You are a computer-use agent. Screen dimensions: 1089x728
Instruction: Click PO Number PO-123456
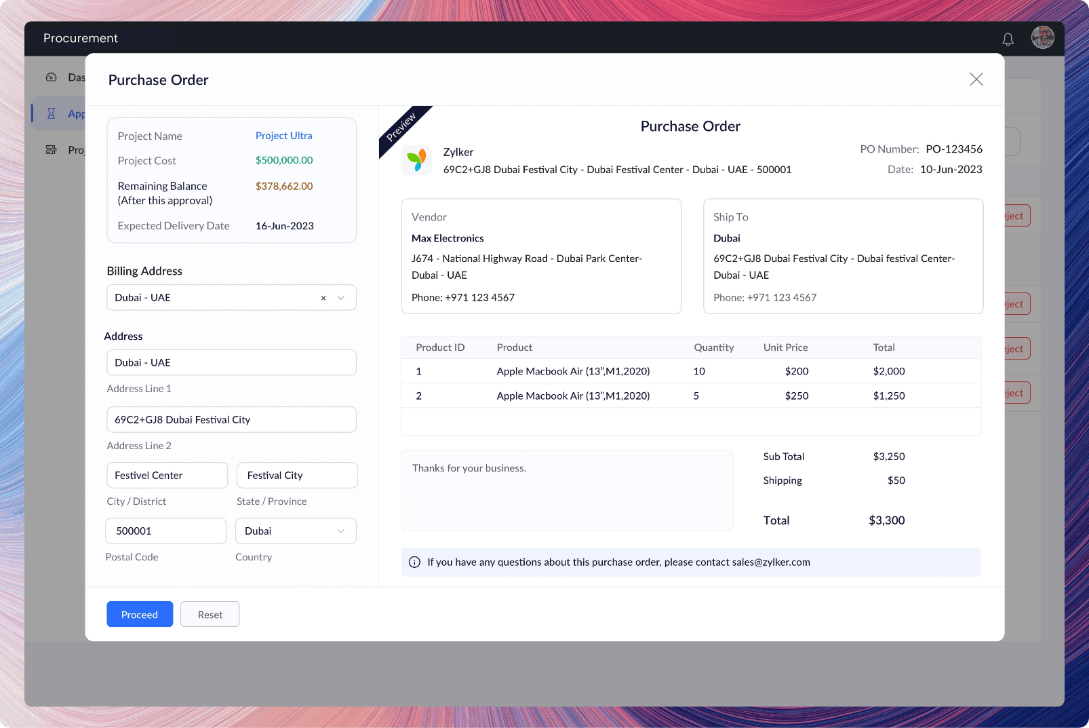pos(954,149)
